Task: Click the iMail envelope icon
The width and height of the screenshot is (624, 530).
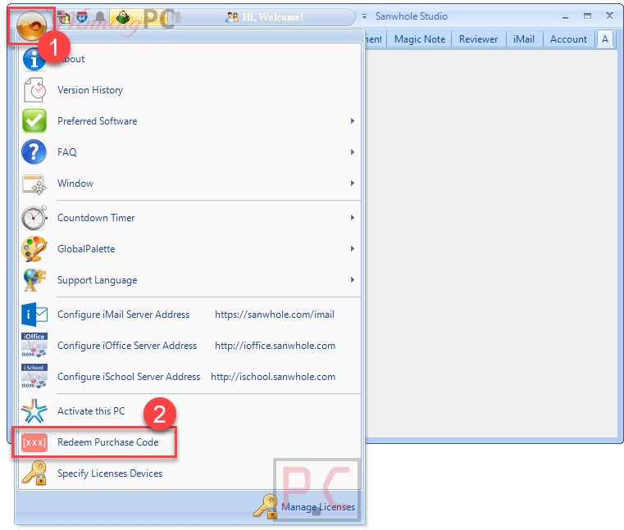Action: [34, 315]
